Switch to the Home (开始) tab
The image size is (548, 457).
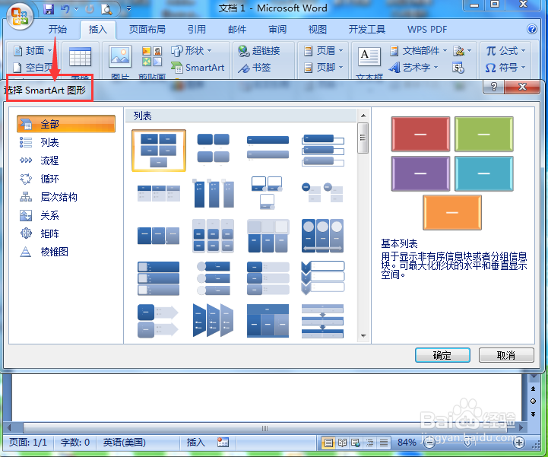57,30
